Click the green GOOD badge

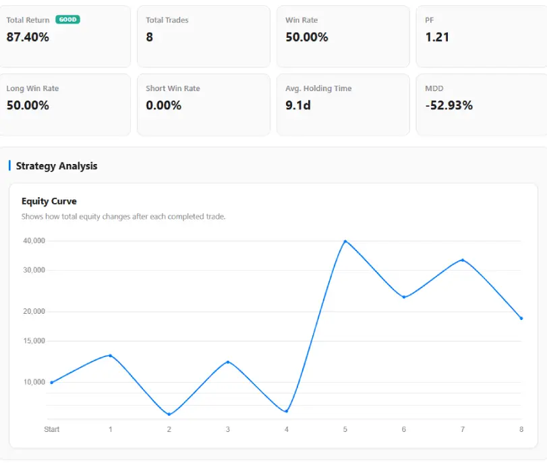[x=67, y=20]
